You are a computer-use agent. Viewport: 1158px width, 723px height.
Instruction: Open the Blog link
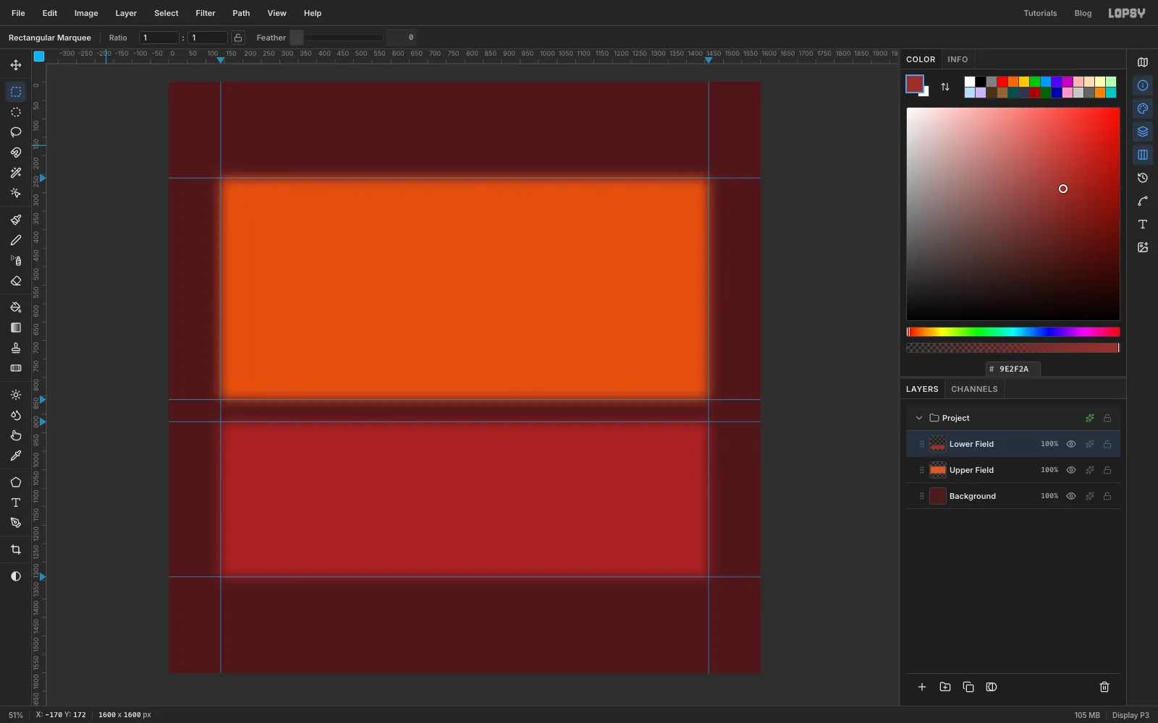(x=1083, y=13)
